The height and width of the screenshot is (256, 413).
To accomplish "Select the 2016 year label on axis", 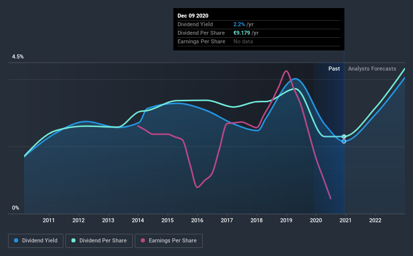I will (x=197, y=220).
